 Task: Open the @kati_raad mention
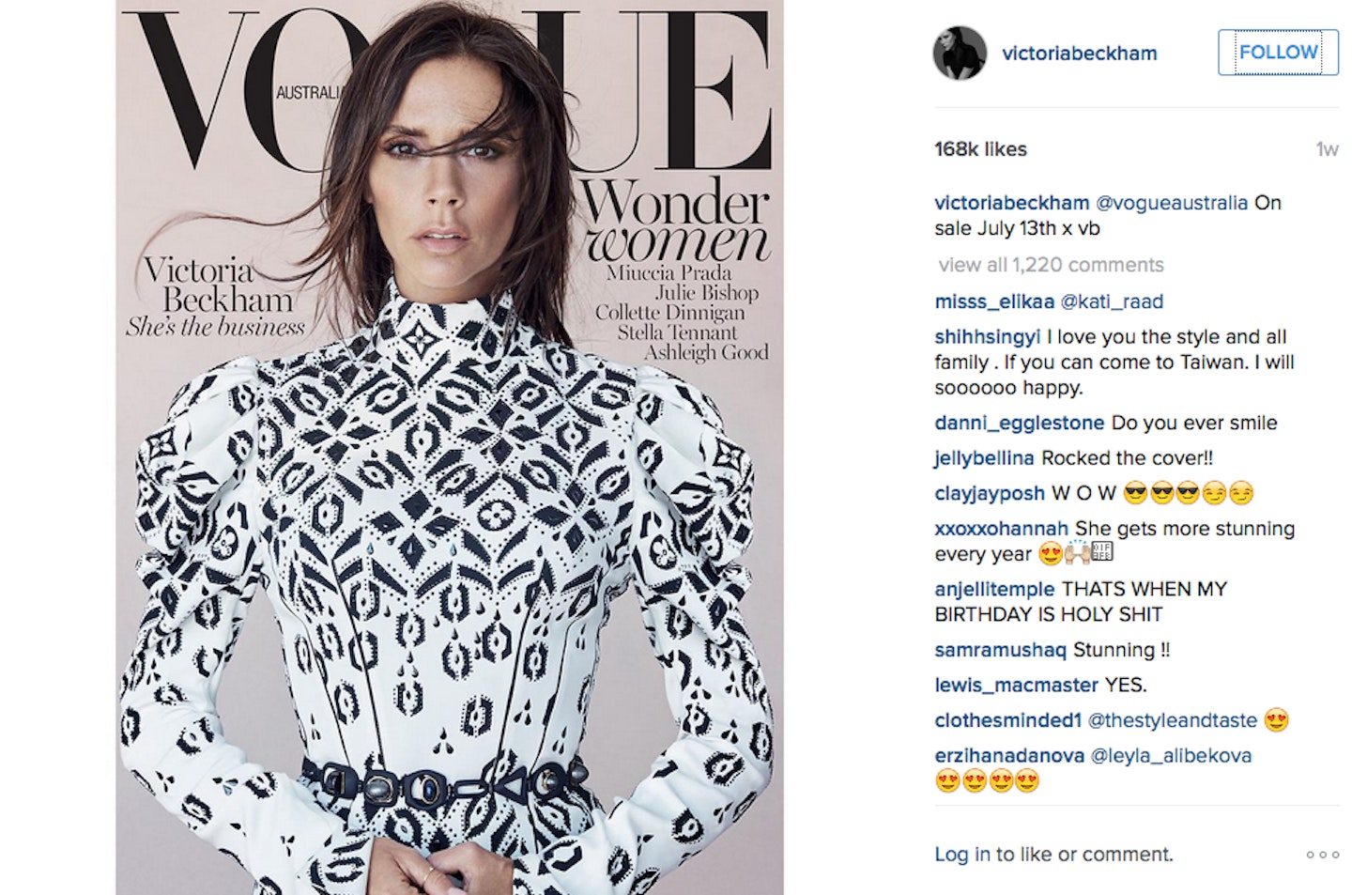click(x=1112, y=301)
